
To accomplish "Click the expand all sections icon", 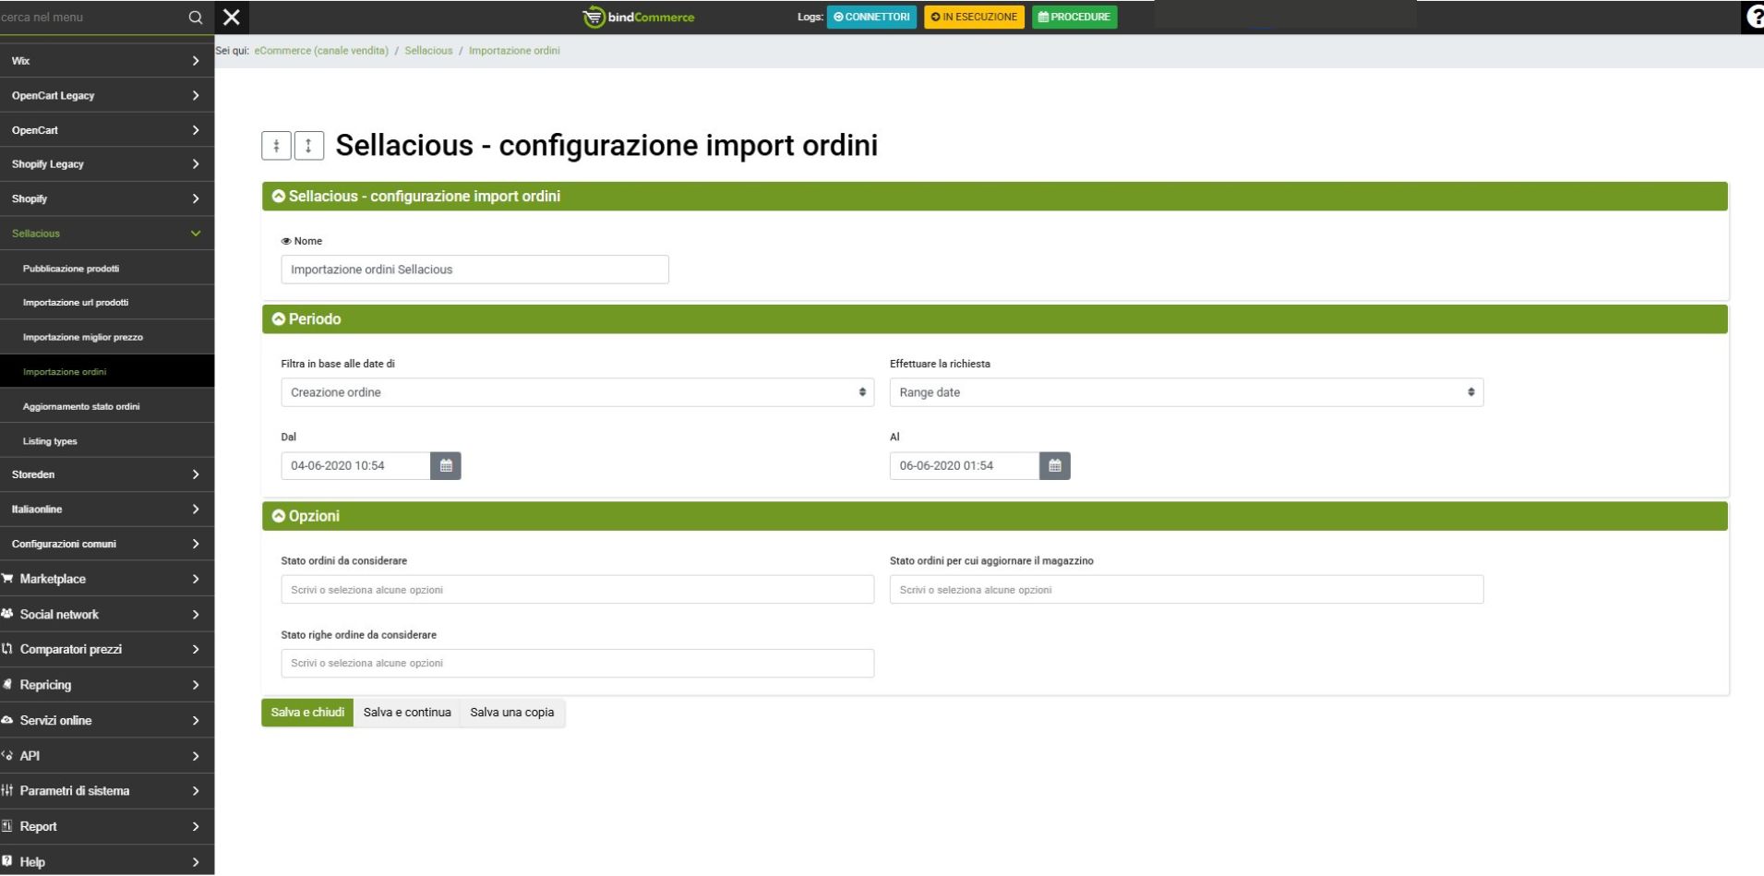I will click(x=308, y=146).
